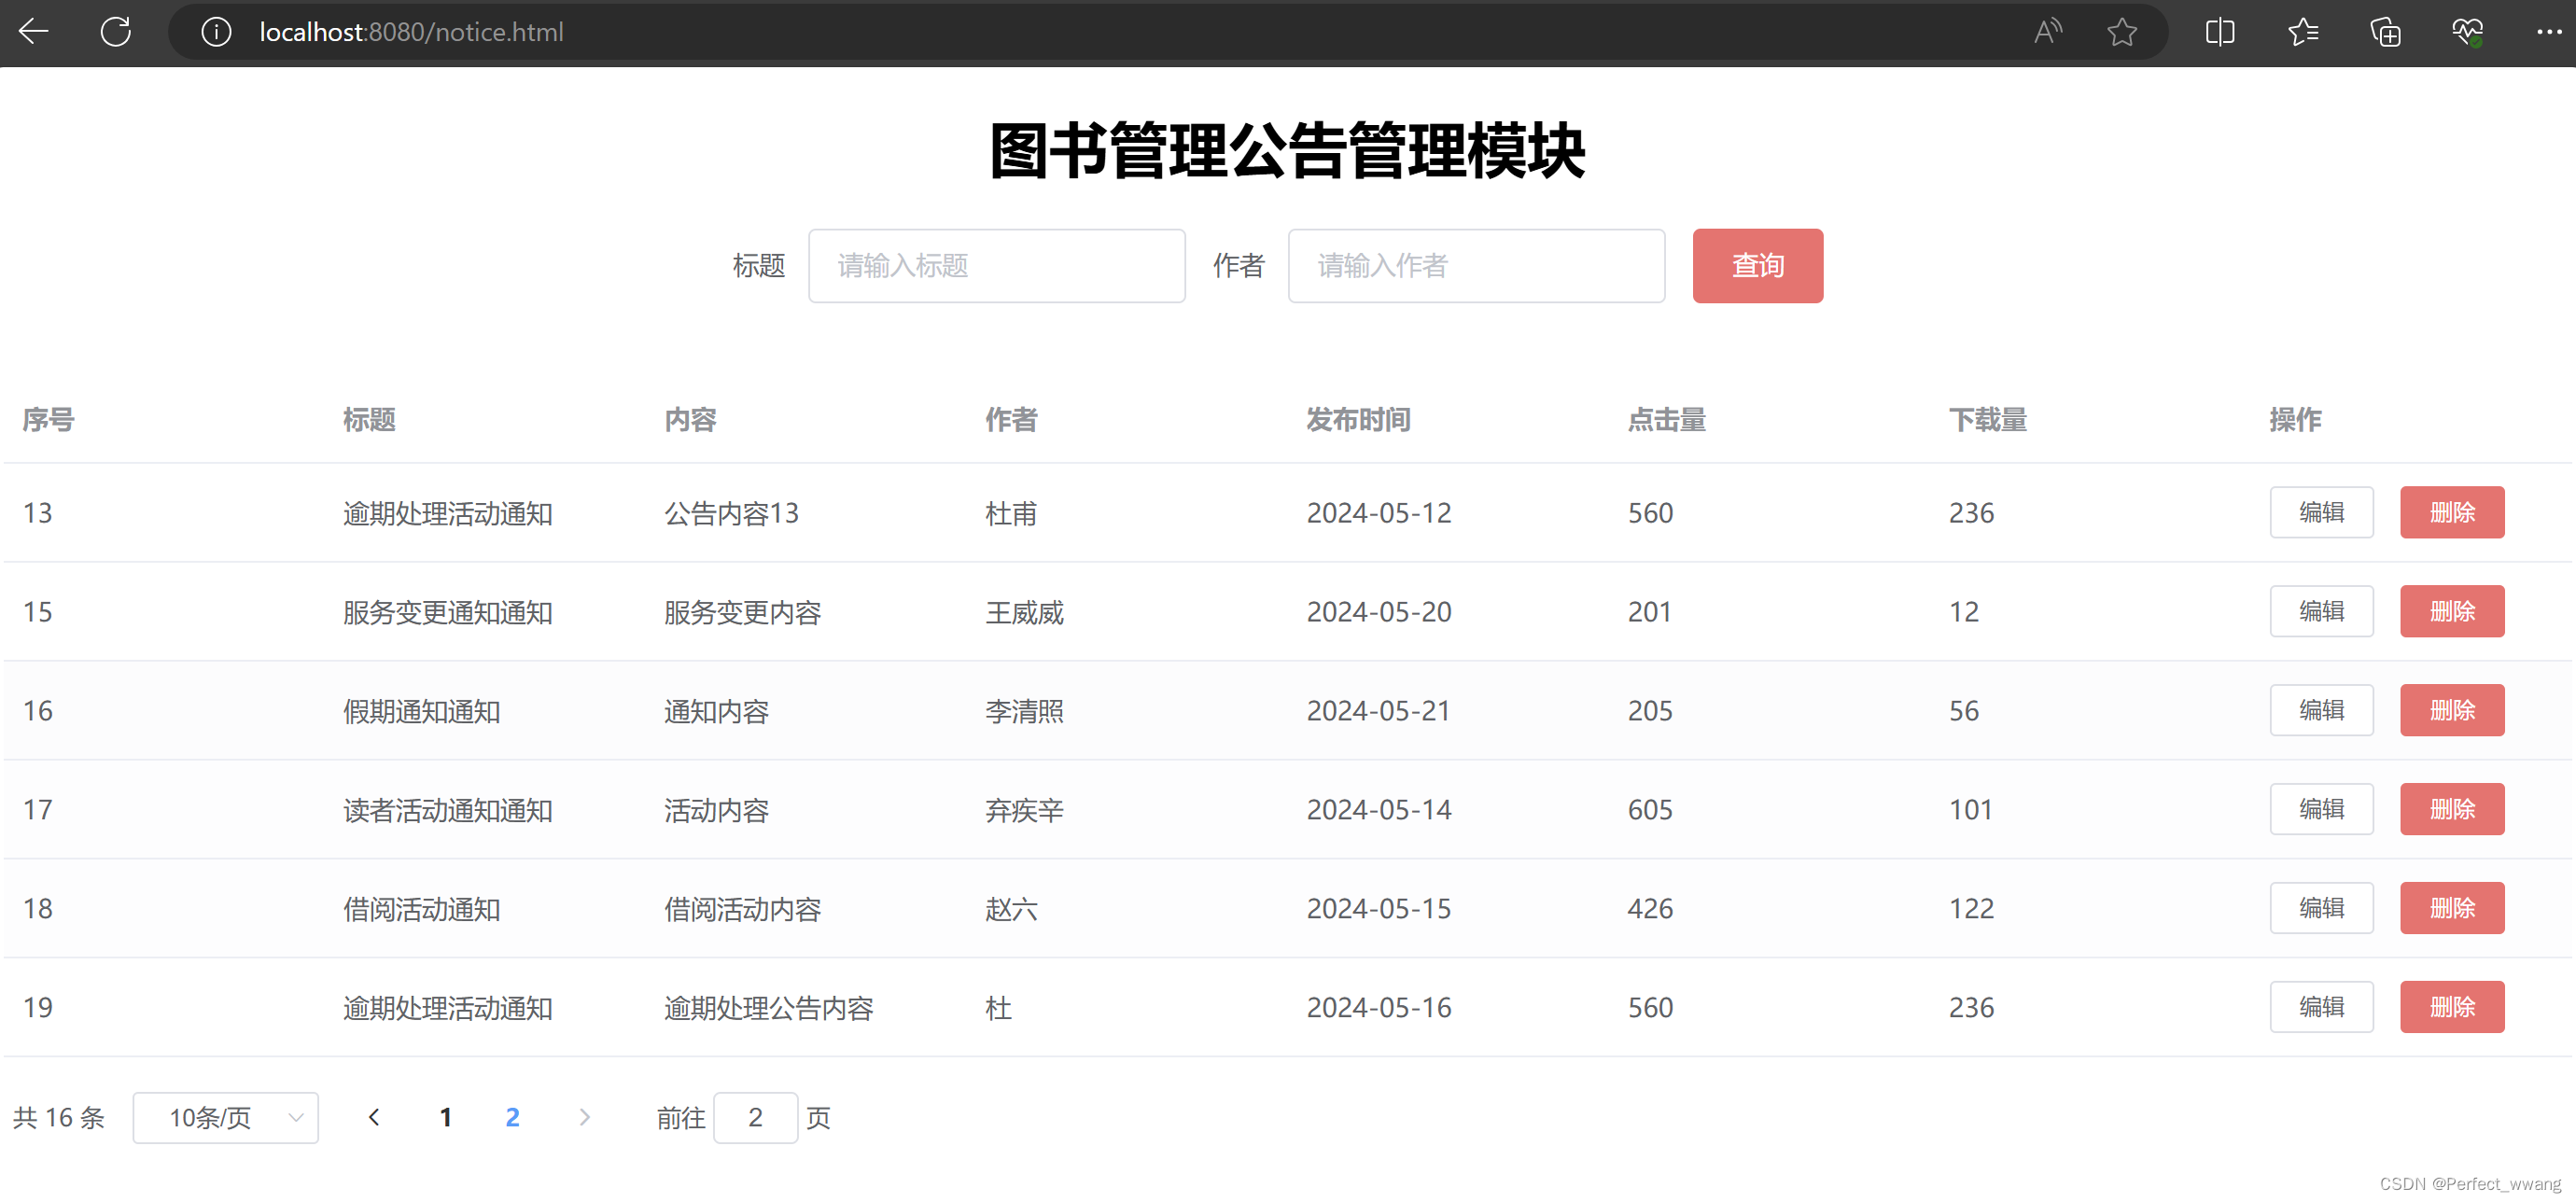Reload the page with refresh icon
This screenshot has height=1202, width=2576.
116,32
